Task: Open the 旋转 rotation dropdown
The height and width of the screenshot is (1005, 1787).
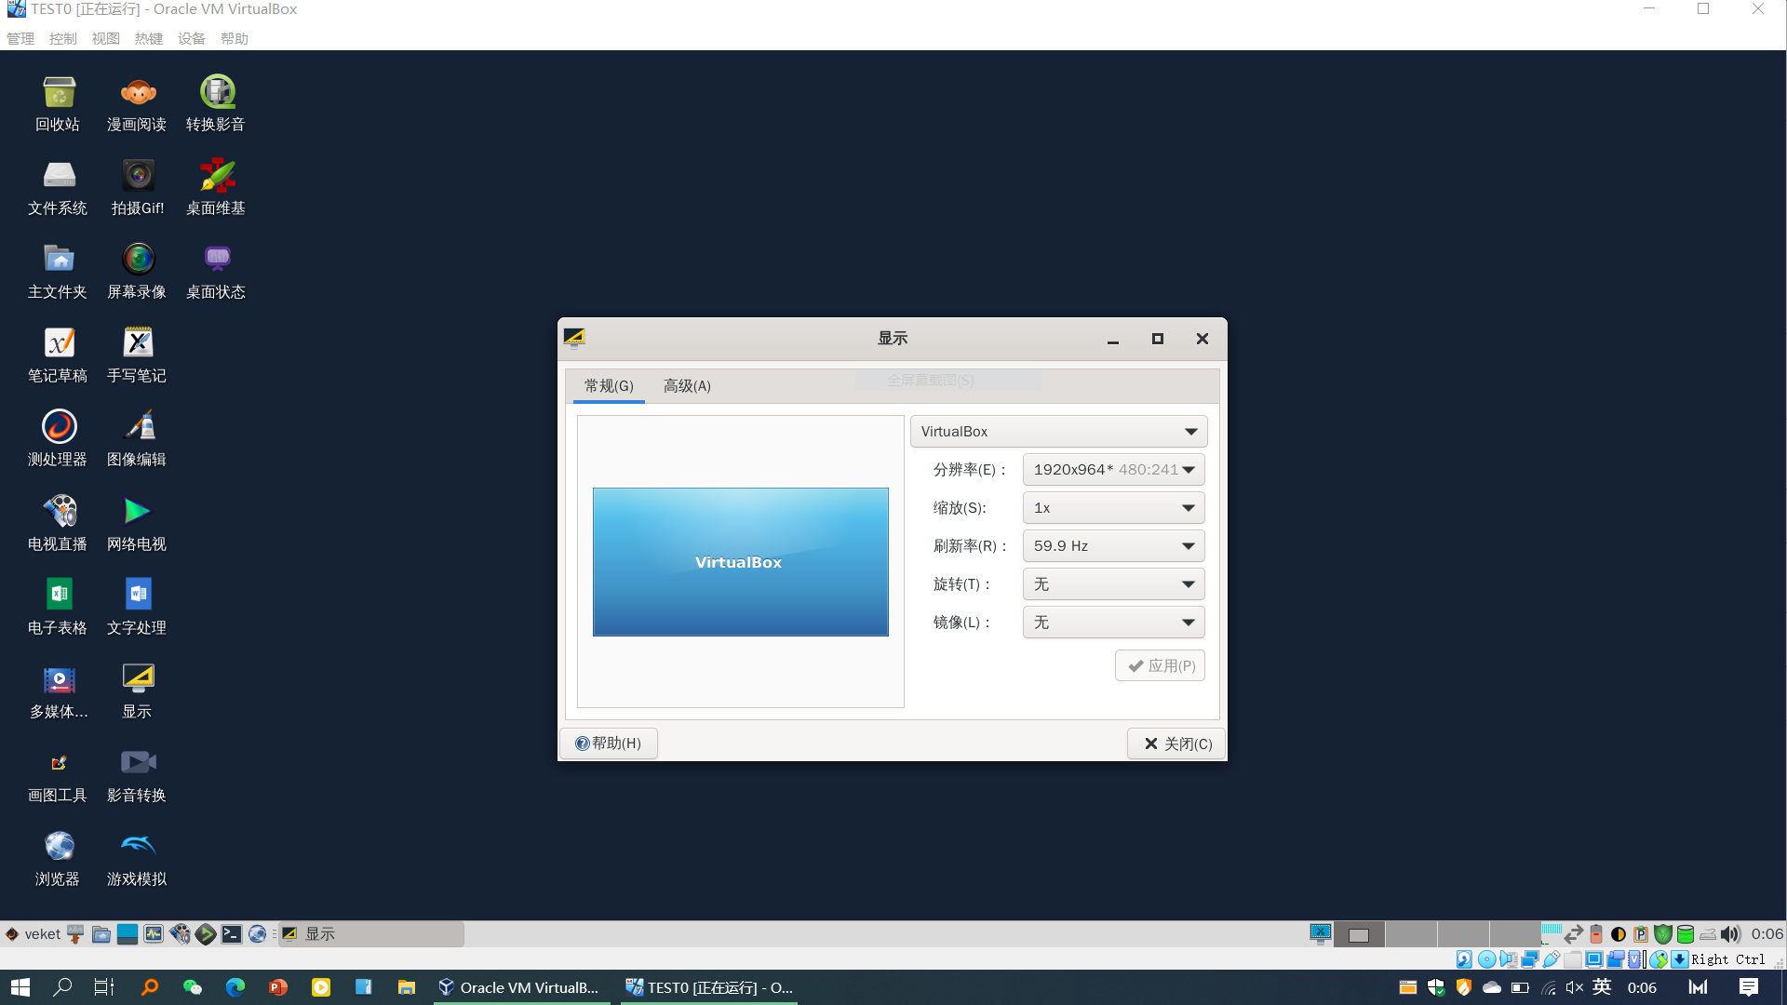Action: (1113, 583)
